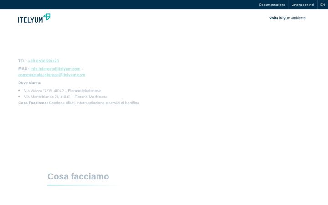Follow the visita itelyum ambiente link
This screenshot has width=328, height=205.
point(287,18)
